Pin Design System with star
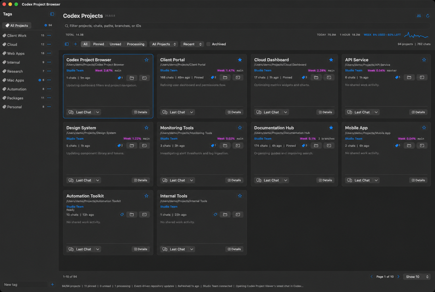 coord(146,128)
